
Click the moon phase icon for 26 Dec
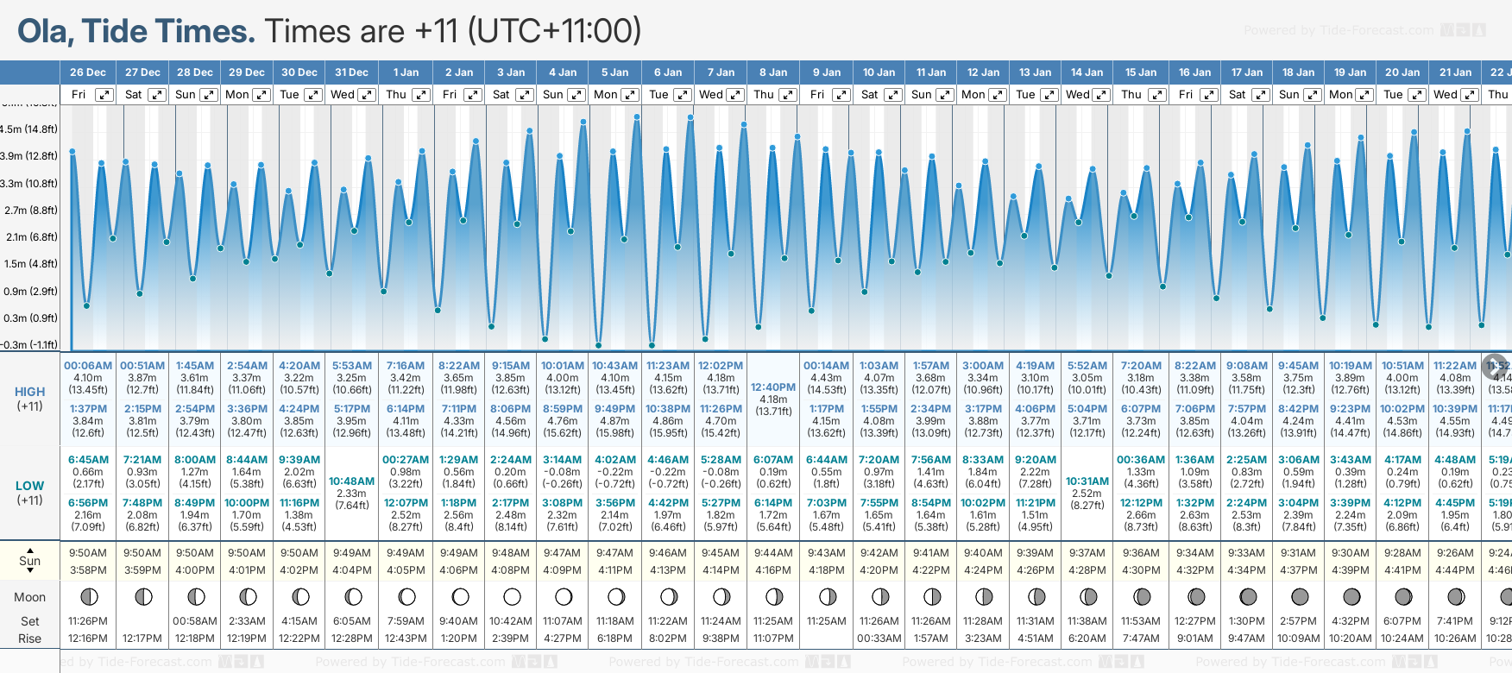pyautogui.click(x=88, y=596)
